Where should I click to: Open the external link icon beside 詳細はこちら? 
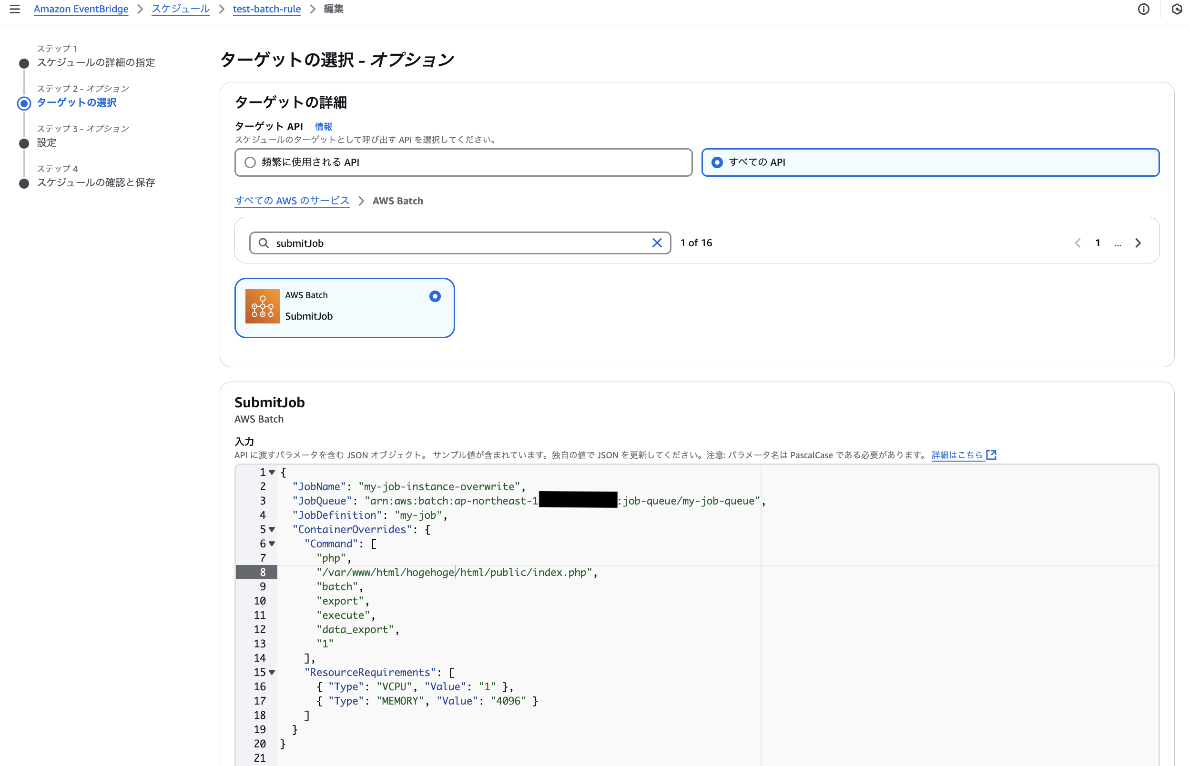tap(992, 454)
